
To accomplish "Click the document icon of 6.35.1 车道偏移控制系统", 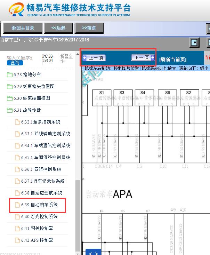I will pyautogui.click(x=17, y=158).
